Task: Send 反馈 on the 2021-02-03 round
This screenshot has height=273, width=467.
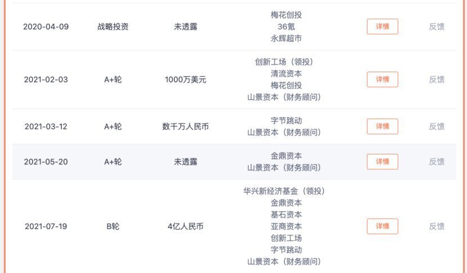Action: coord(437,79)
